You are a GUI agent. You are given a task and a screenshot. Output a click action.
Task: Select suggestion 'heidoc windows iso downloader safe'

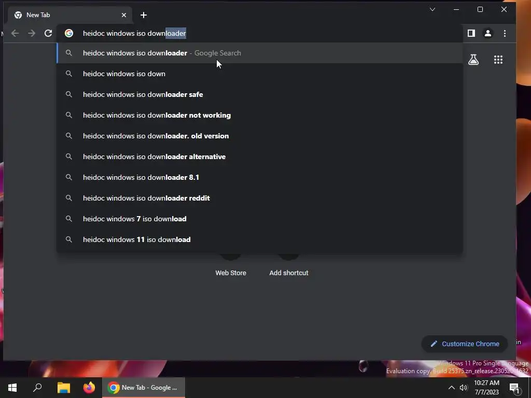pos(260,94)
